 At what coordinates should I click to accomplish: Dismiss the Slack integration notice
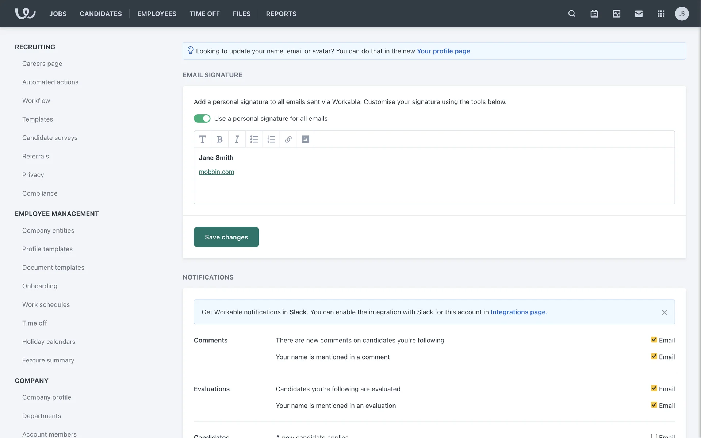coord(664,312)
